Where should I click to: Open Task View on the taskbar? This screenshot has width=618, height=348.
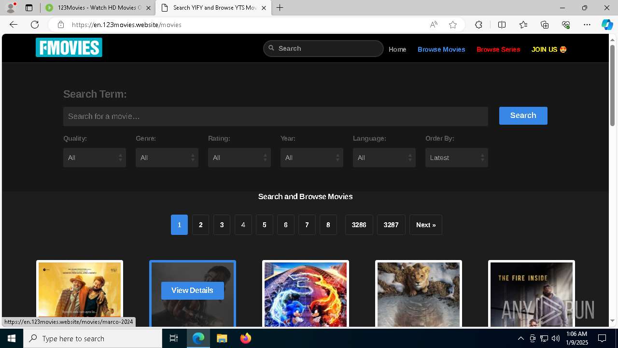pos(174,338)
